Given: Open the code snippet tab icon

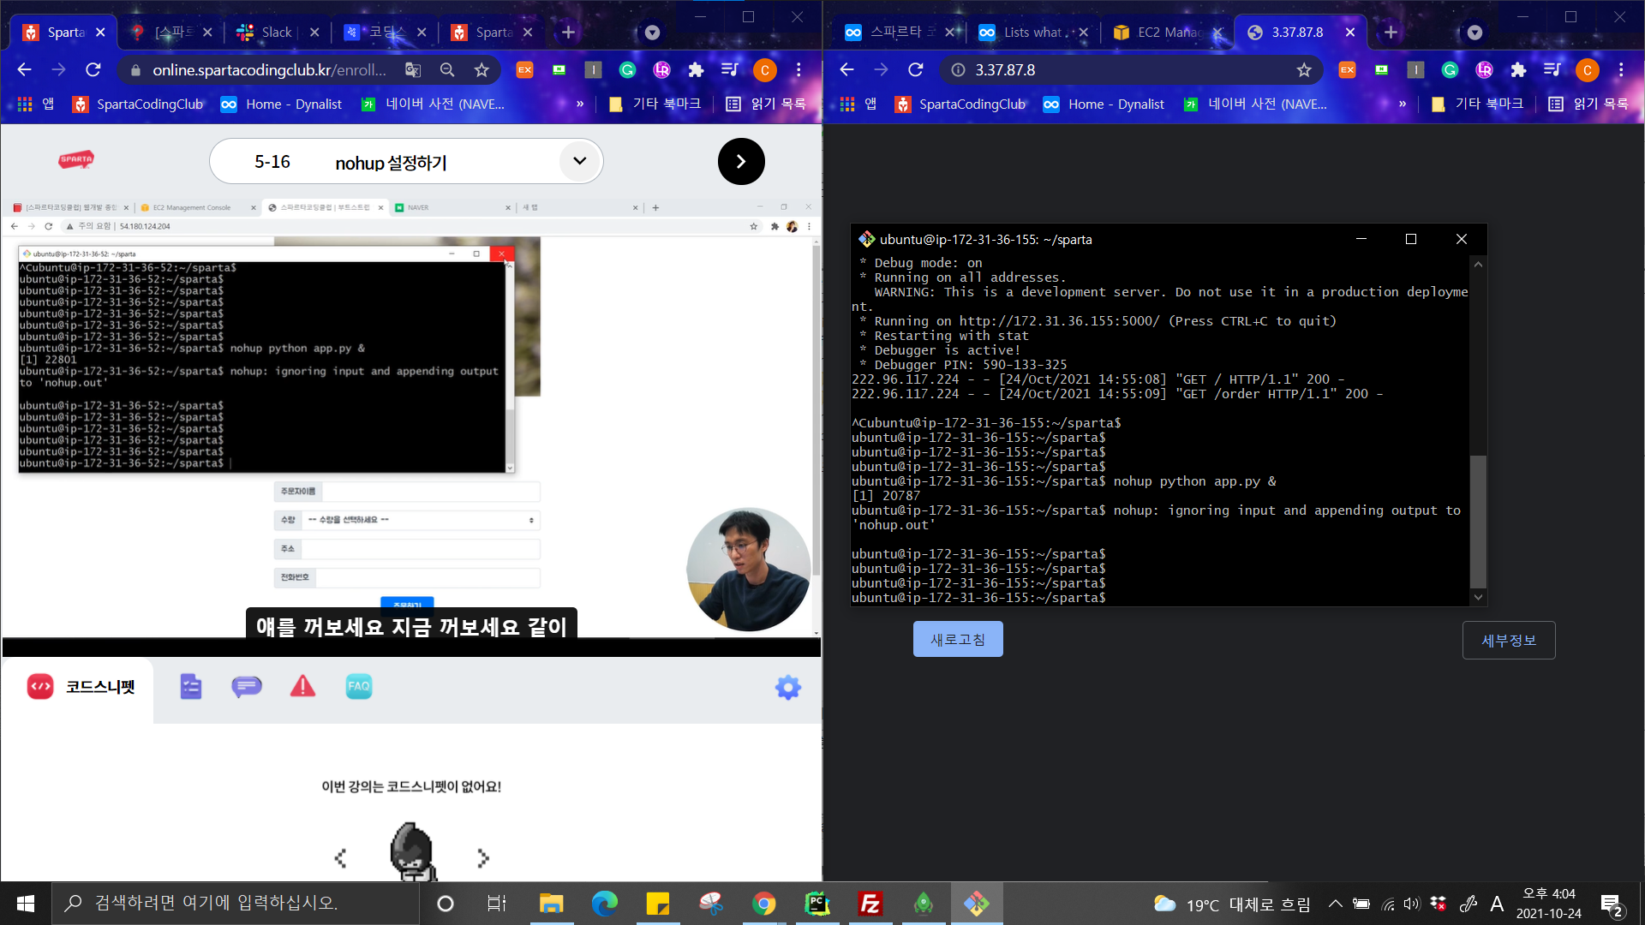Looking at the screenshot, I should click(x=40, y=687).
